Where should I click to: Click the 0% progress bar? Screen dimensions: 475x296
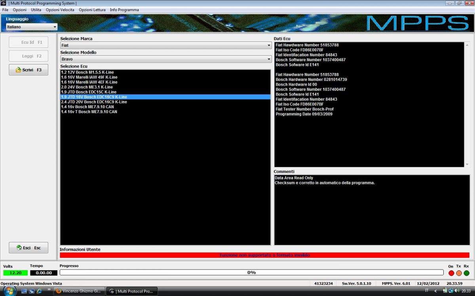[x=251, y=272]
